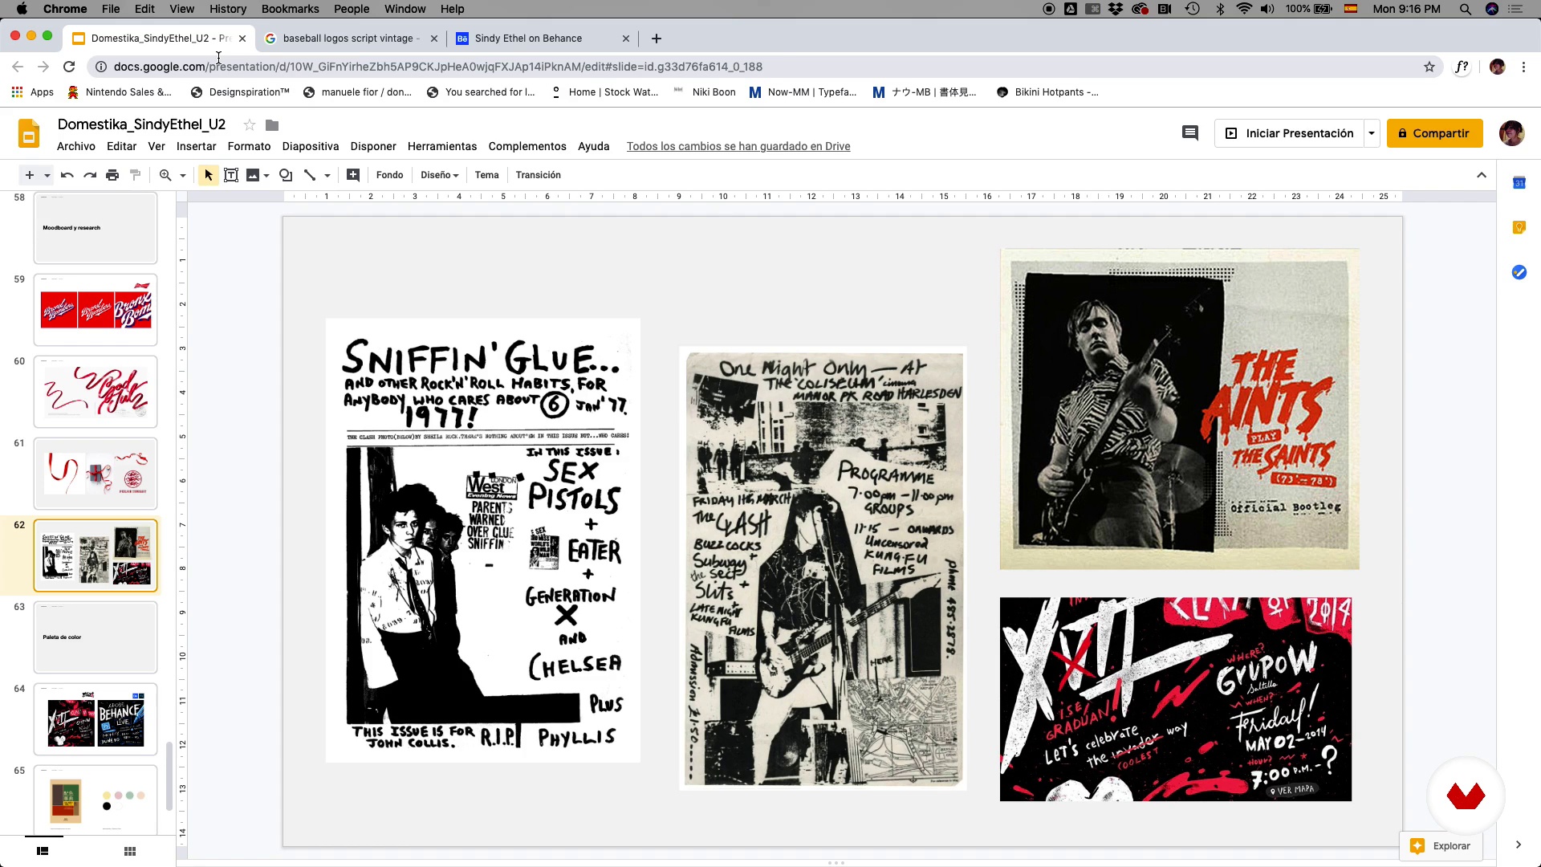This screenshot has height=867, width=1541.
Task: Open the Calendar side panel icon
Action: [1519, 183]
